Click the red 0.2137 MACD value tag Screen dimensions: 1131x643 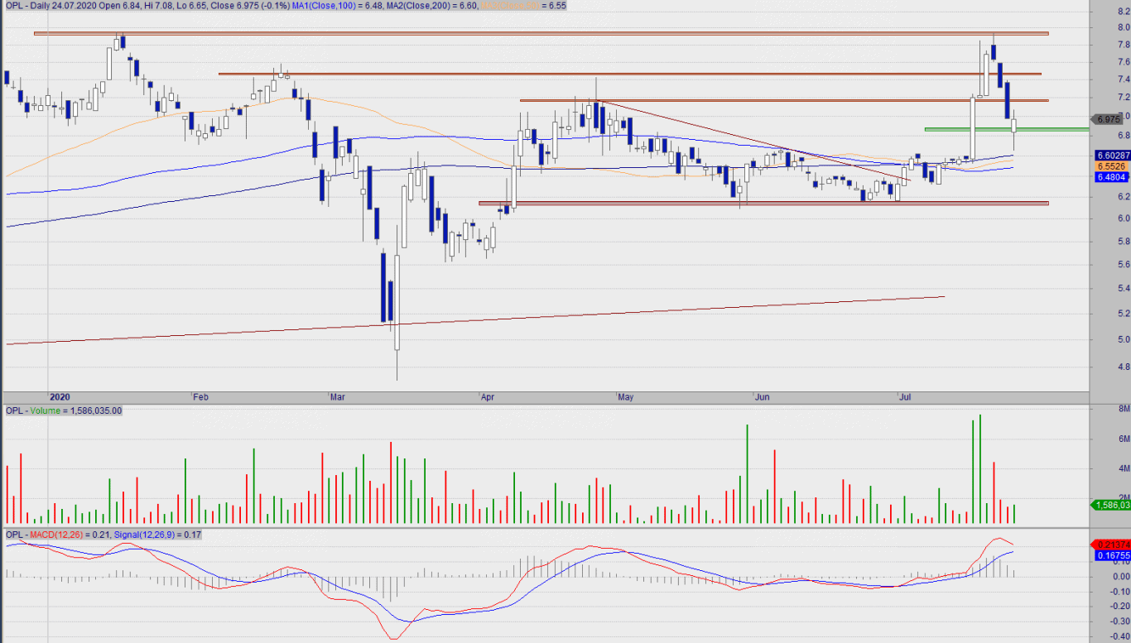pos(1109,544)
